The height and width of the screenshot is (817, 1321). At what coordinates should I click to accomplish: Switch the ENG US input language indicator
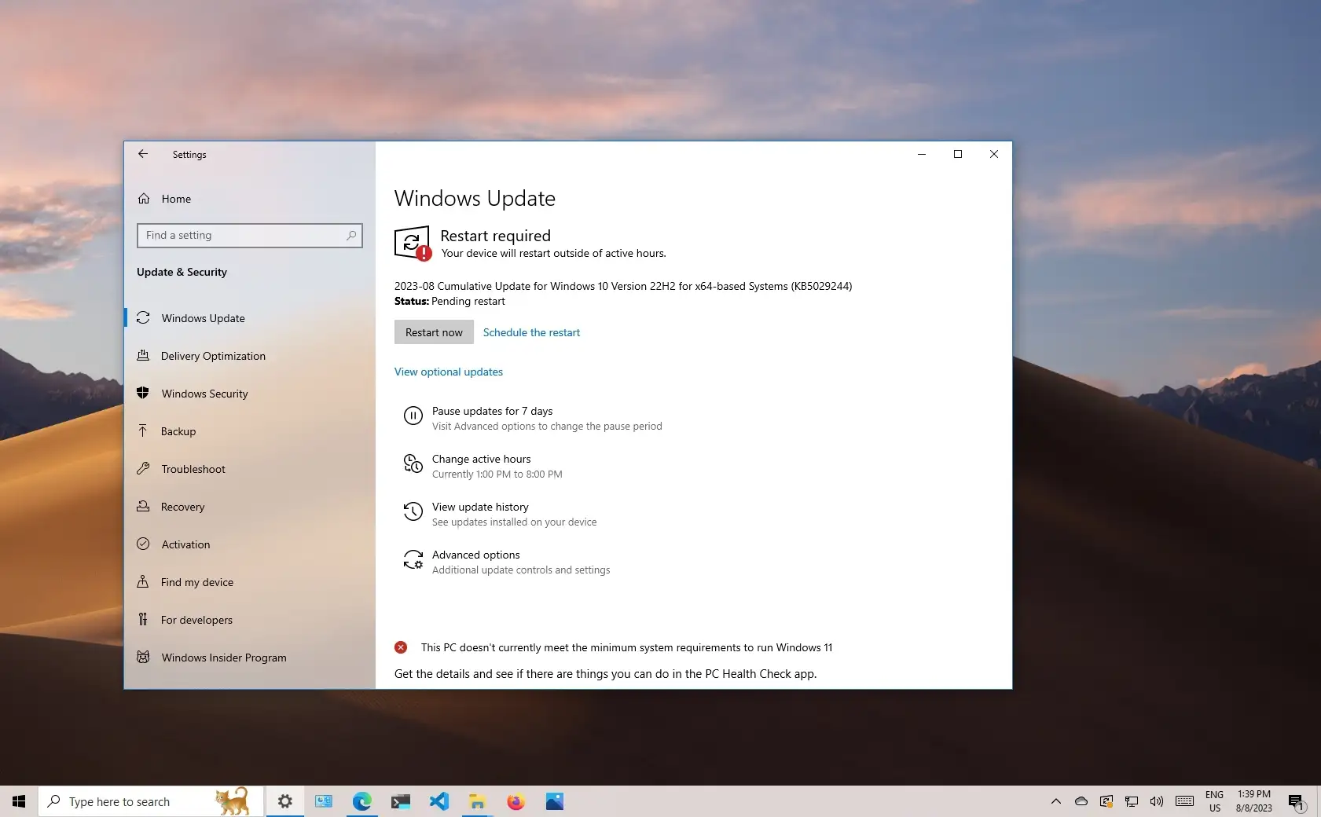tap(1214, 801)
